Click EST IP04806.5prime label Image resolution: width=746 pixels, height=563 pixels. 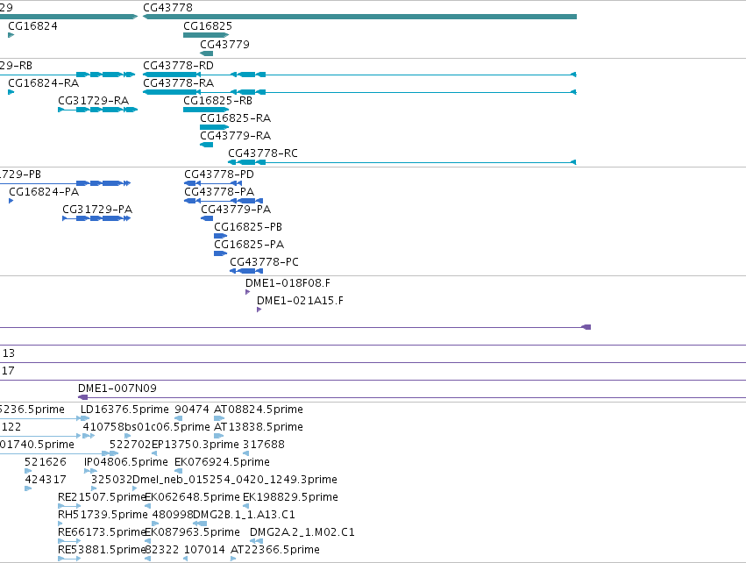(125, 462)
